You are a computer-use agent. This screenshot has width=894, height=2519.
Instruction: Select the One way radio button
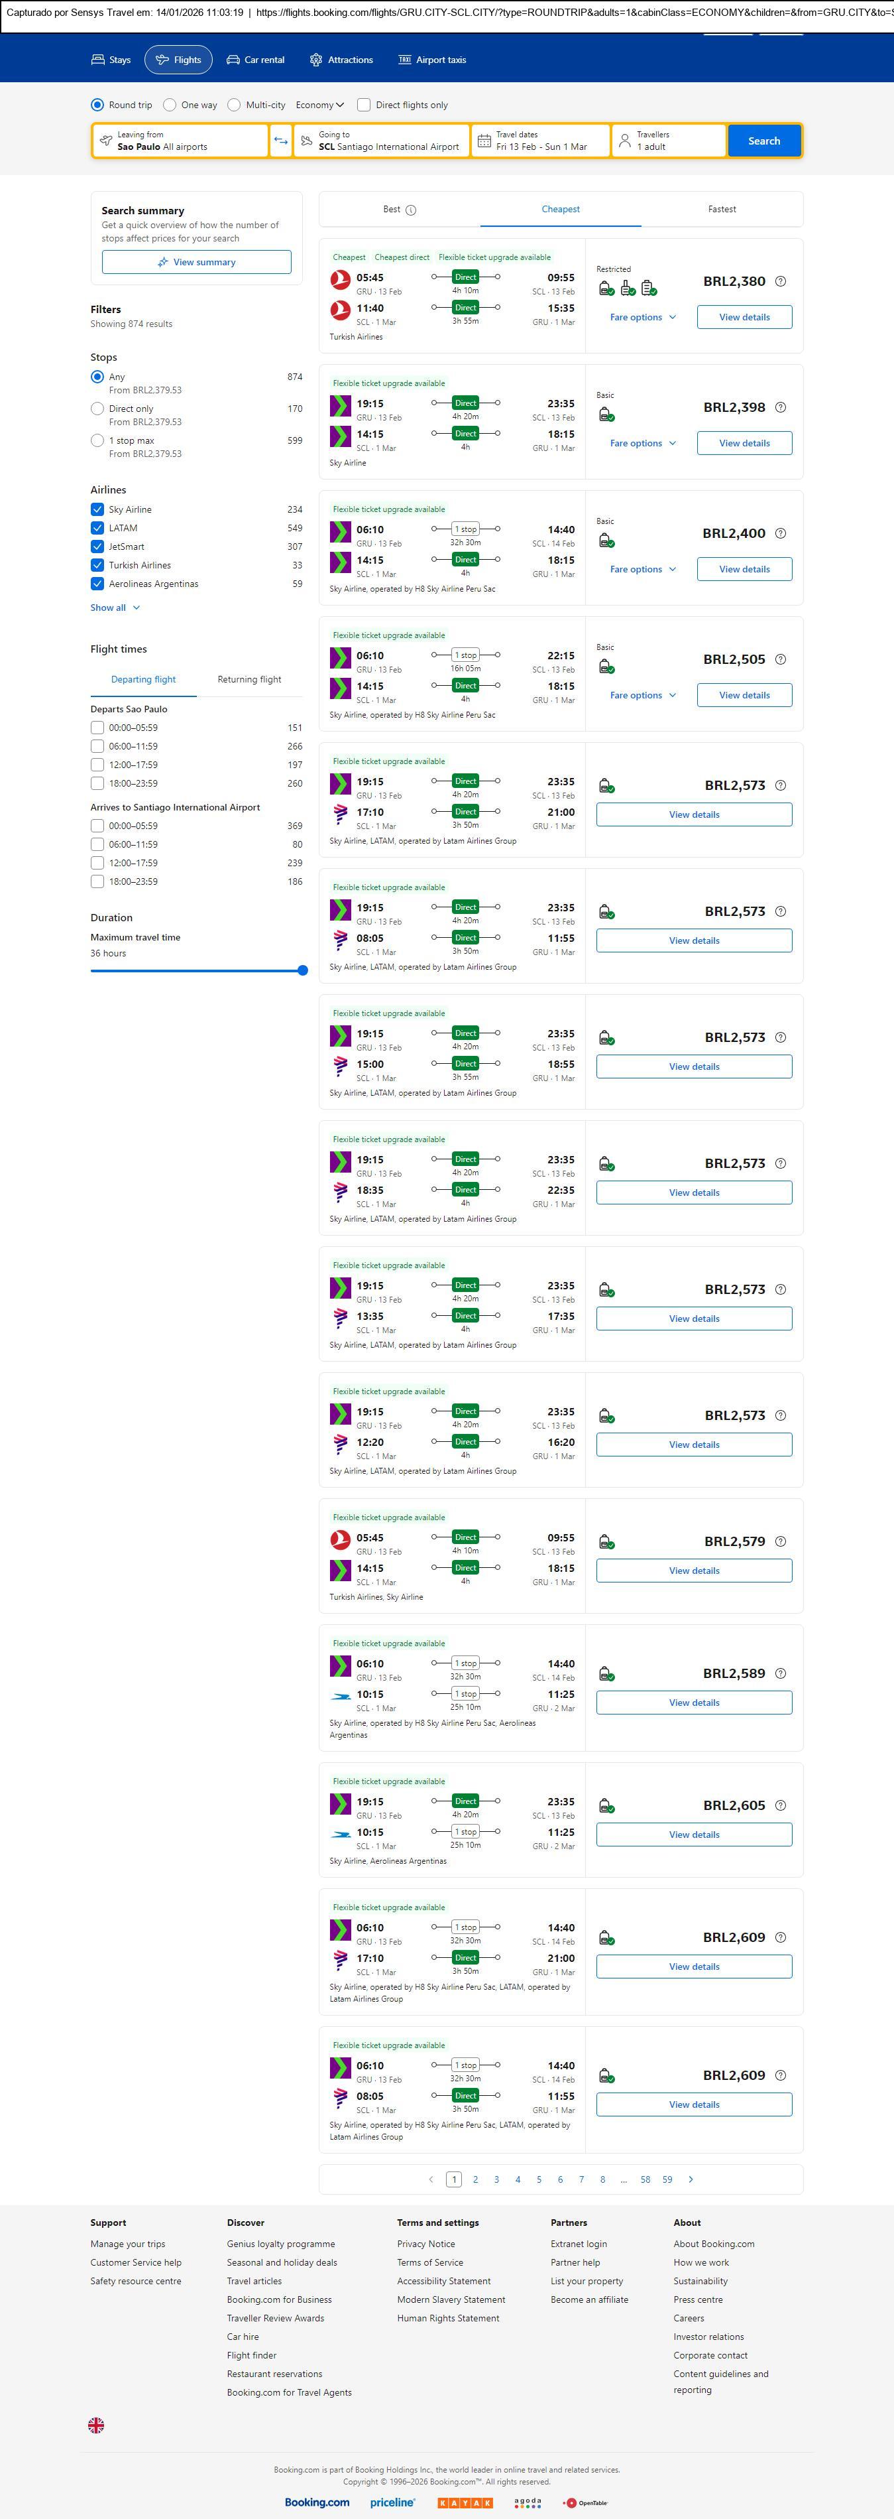coord(170,105)
